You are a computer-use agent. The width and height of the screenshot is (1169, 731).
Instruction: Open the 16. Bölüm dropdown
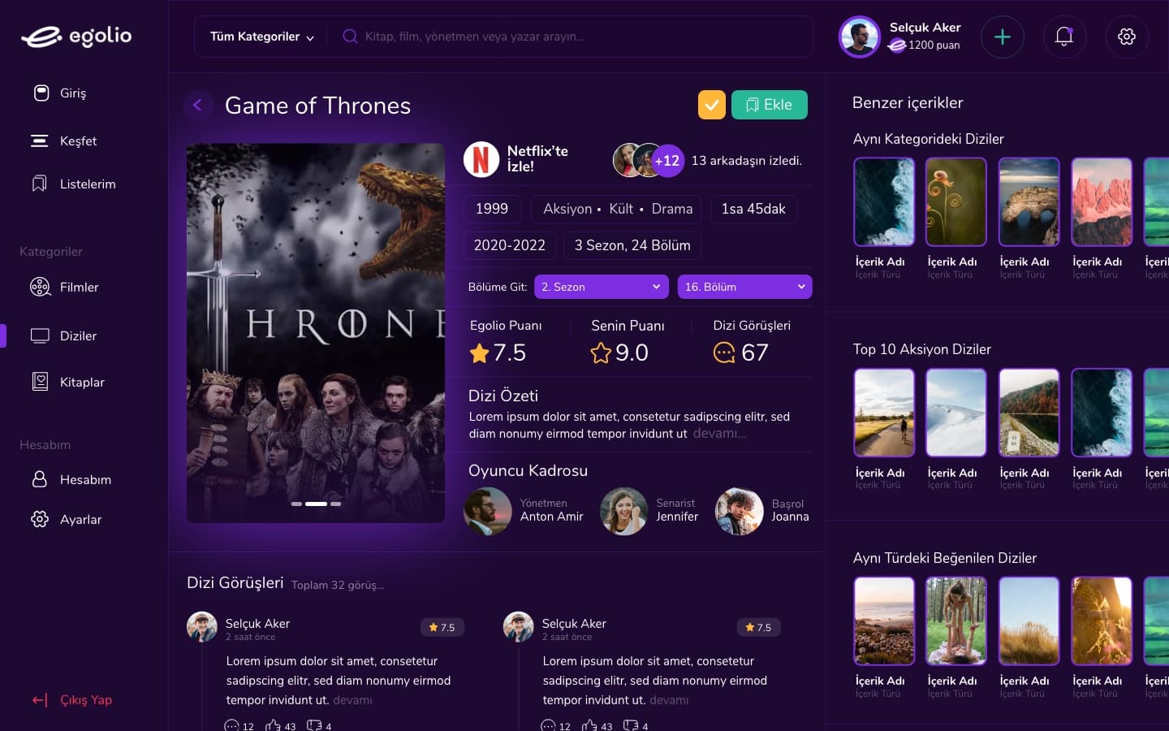coord(744,287)
